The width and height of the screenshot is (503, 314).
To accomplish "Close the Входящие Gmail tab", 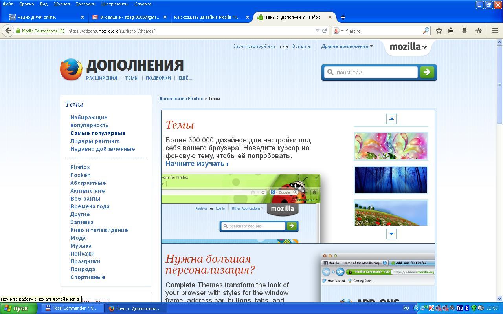I will coord(165,17).
